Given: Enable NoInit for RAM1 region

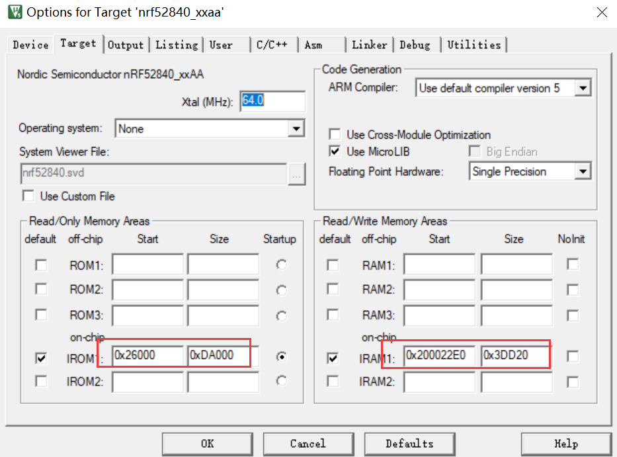Looking at the screenshot, I should pos(571,264).
